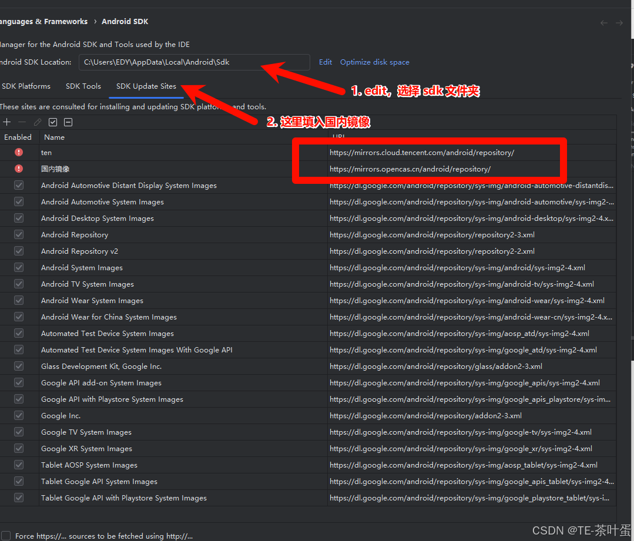
Task: Toggle Android Desktop System Images checkbox
Action: (19, 219)
